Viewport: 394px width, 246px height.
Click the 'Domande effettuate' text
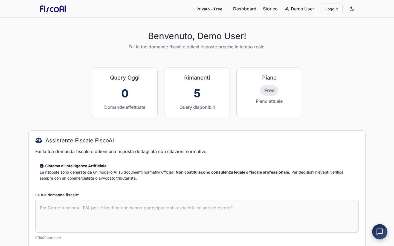125,107
